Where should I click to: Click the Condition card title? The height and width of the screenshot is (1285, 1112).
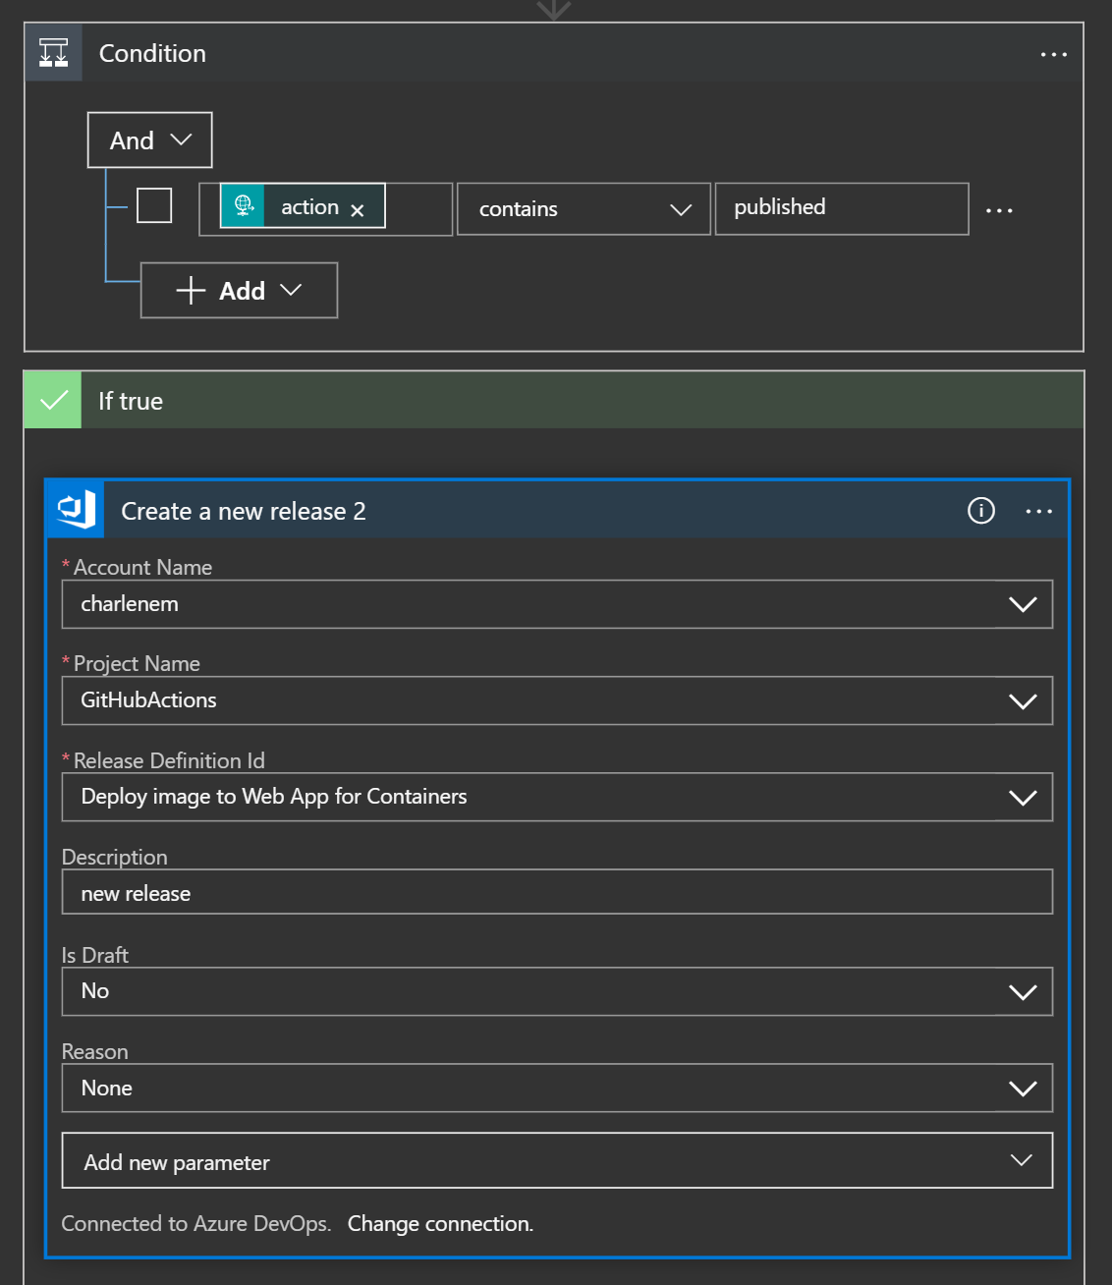[152, 53]
